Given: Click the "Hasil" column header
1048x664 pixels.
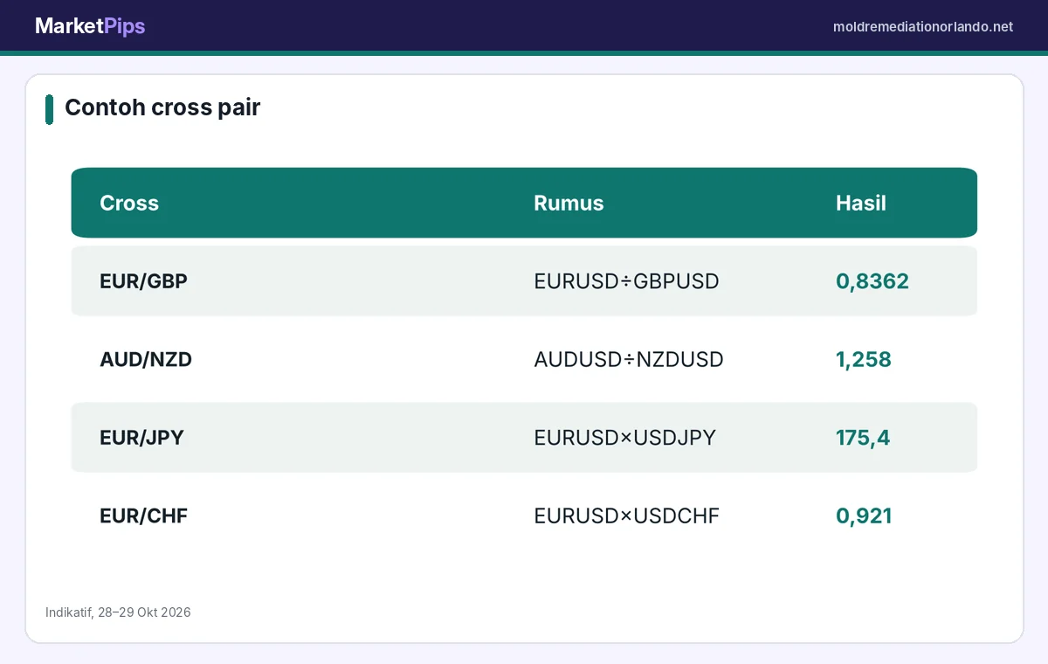Looking at the screenshot, I should (x=861, y=203).
